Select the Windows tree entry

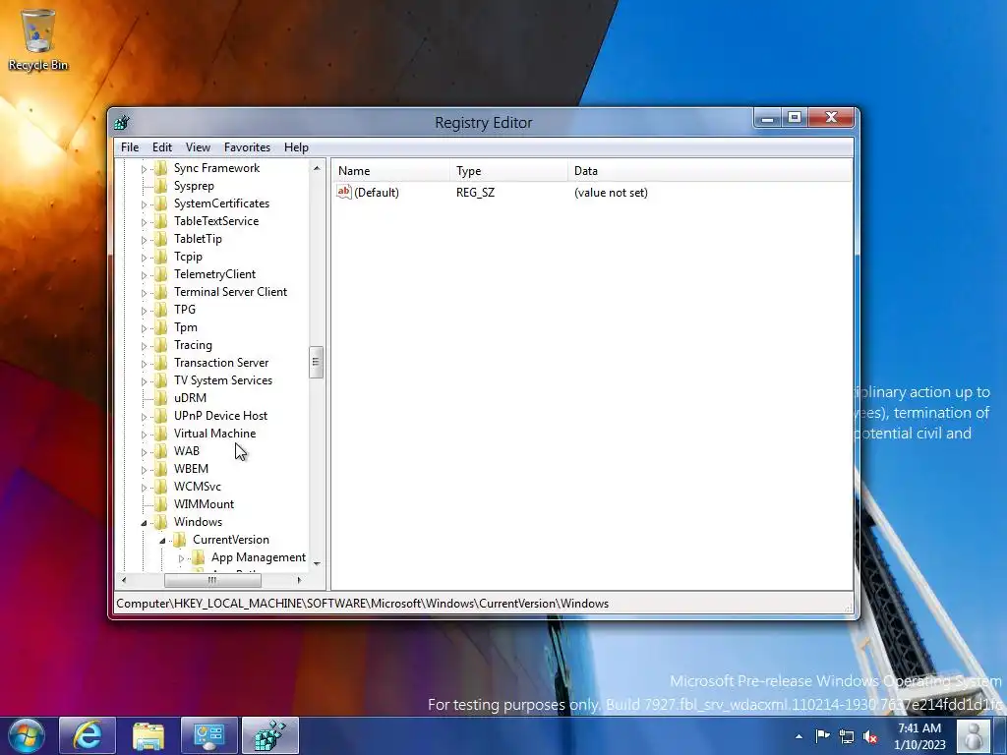(198, 522)
